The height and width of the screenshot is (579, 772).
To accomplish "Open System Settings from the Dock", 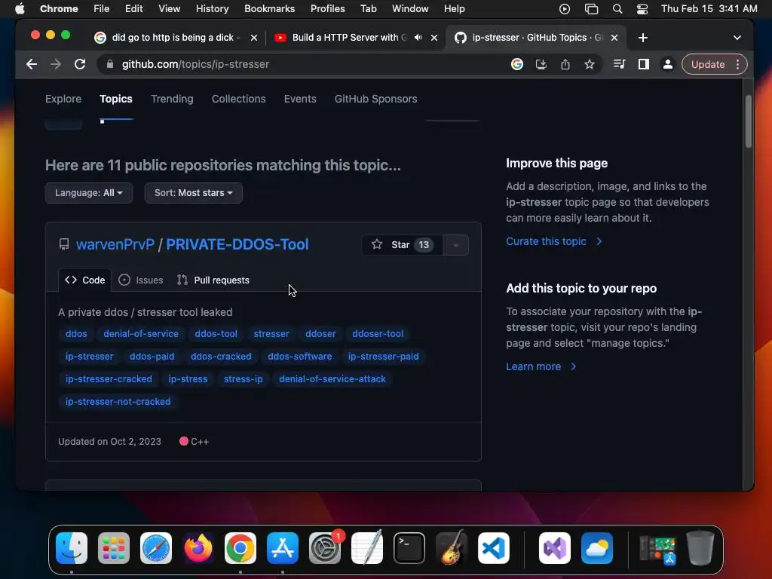I will click(x=325, y=548).
